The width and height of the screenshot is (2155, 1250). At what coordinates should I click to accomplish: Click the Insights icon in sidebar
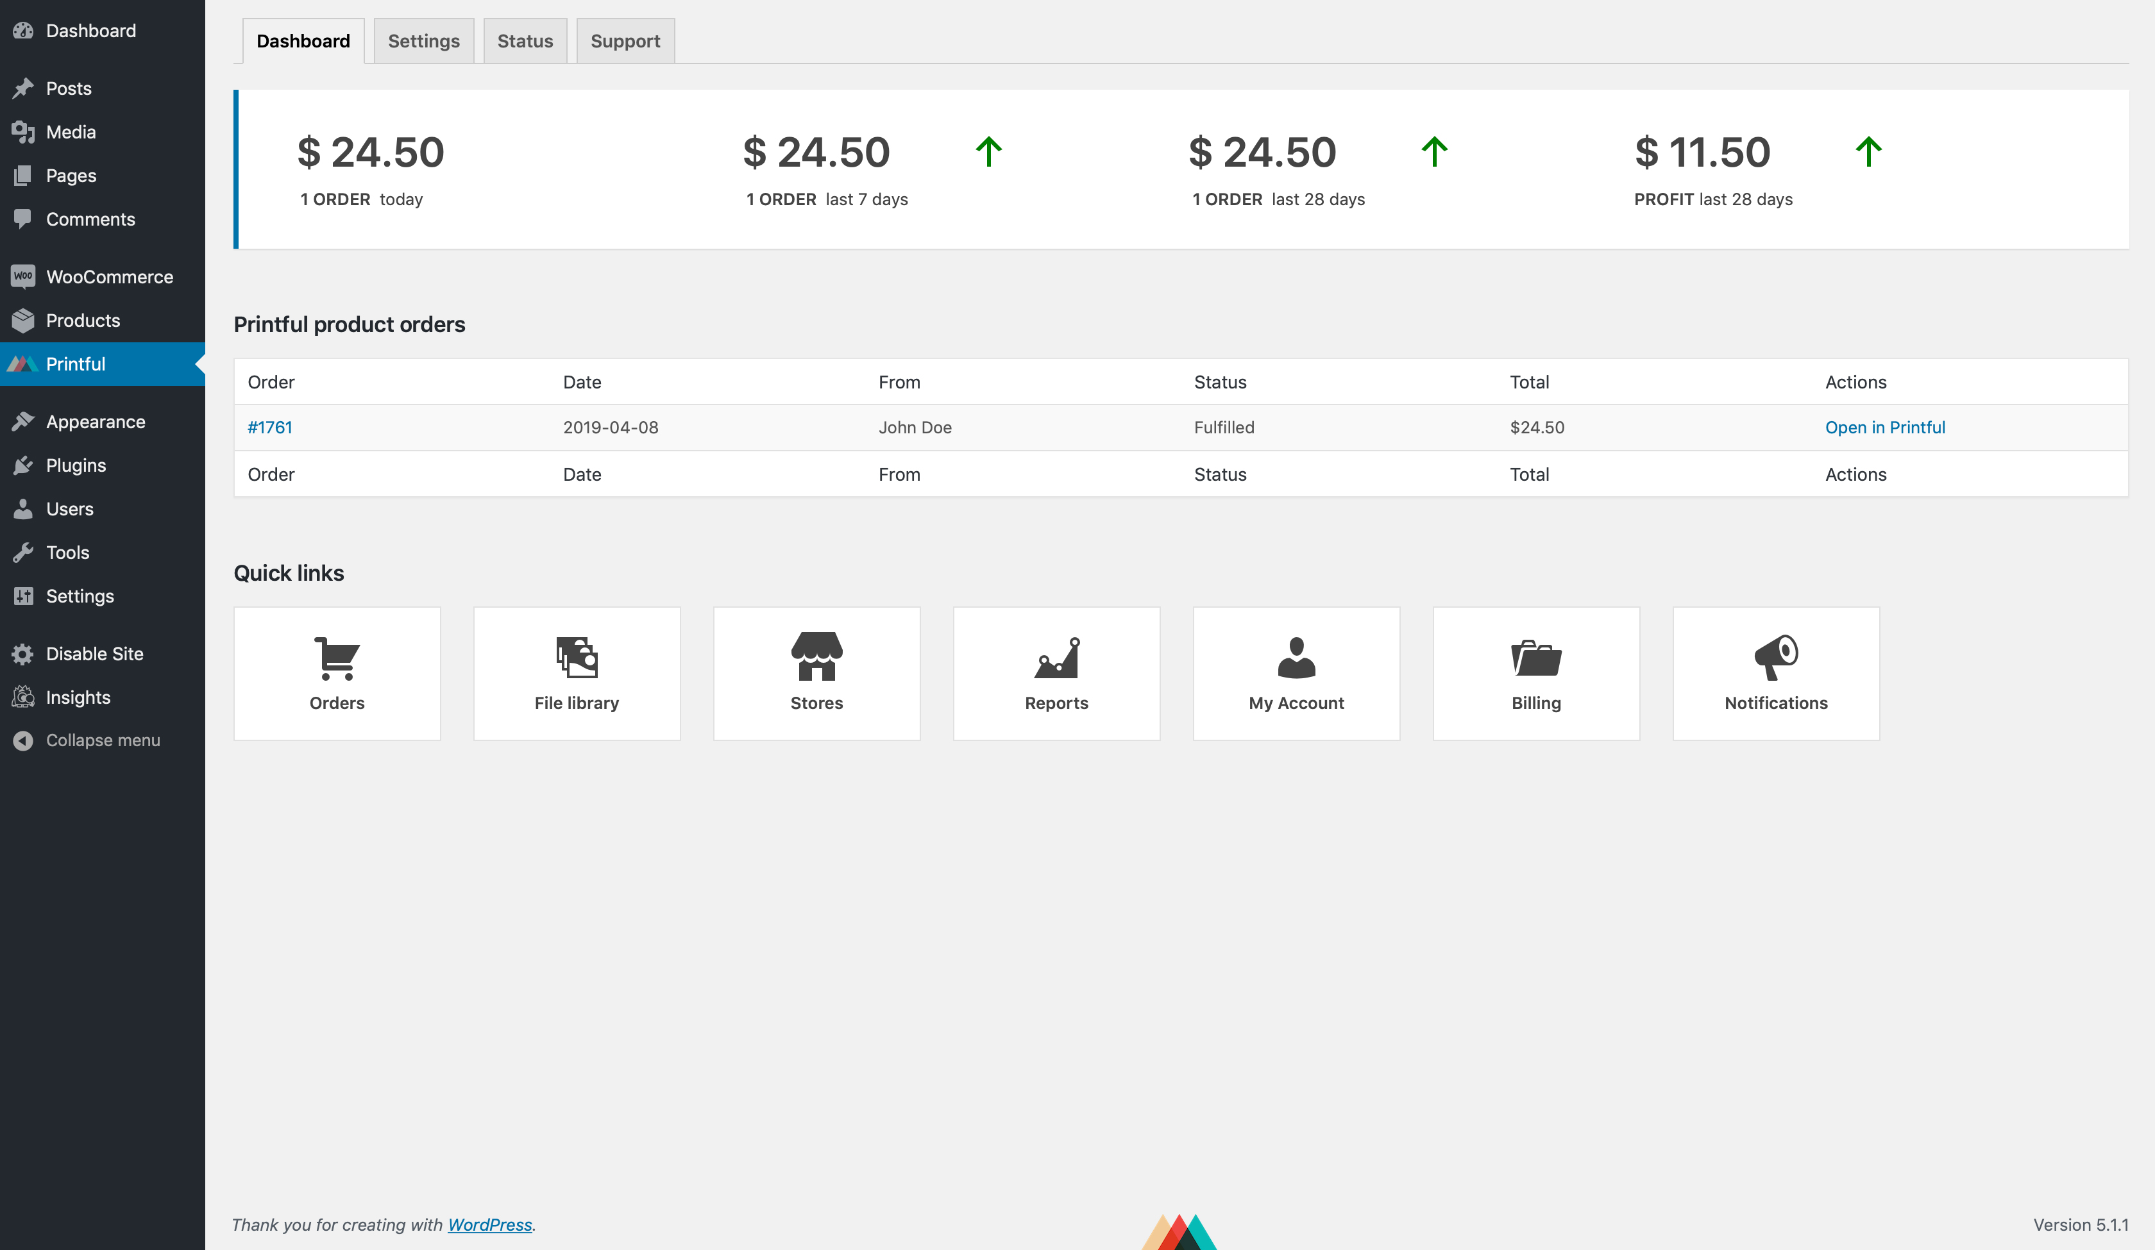(x=23, y=697)
